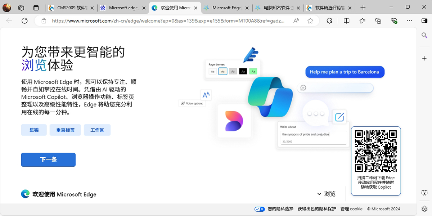Open sidebar settings gear icon
This screenshot has width=432, height=216.
tap(424, 209)
